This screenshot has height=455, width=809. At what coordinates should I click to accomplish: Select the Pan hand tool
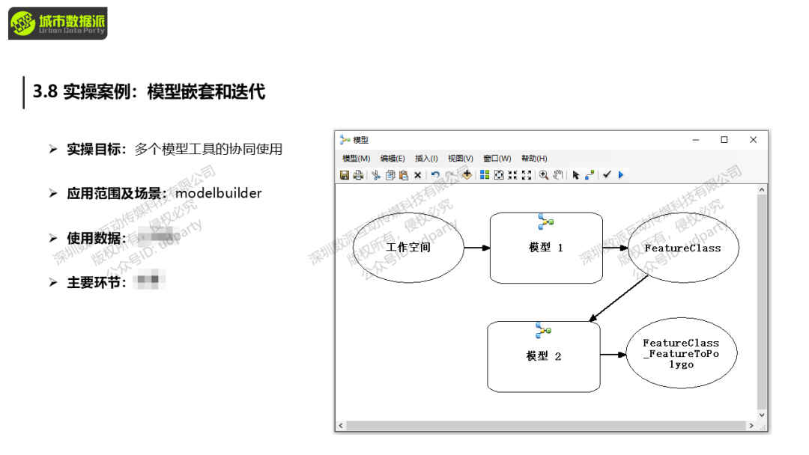(x=558, y=175)
